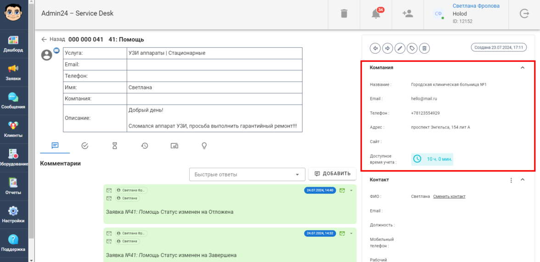Click the logout icon in top right
540x262 pixels.
[524, 14]
